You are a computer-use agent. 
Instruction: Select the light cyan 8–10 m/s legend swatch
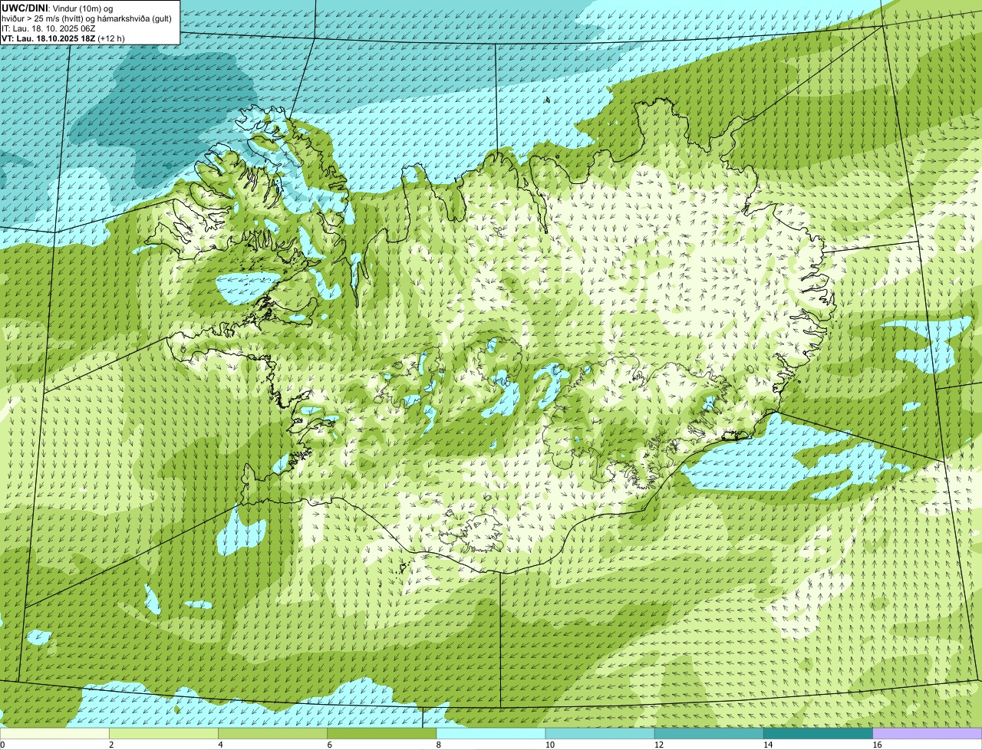pos(491,734)
